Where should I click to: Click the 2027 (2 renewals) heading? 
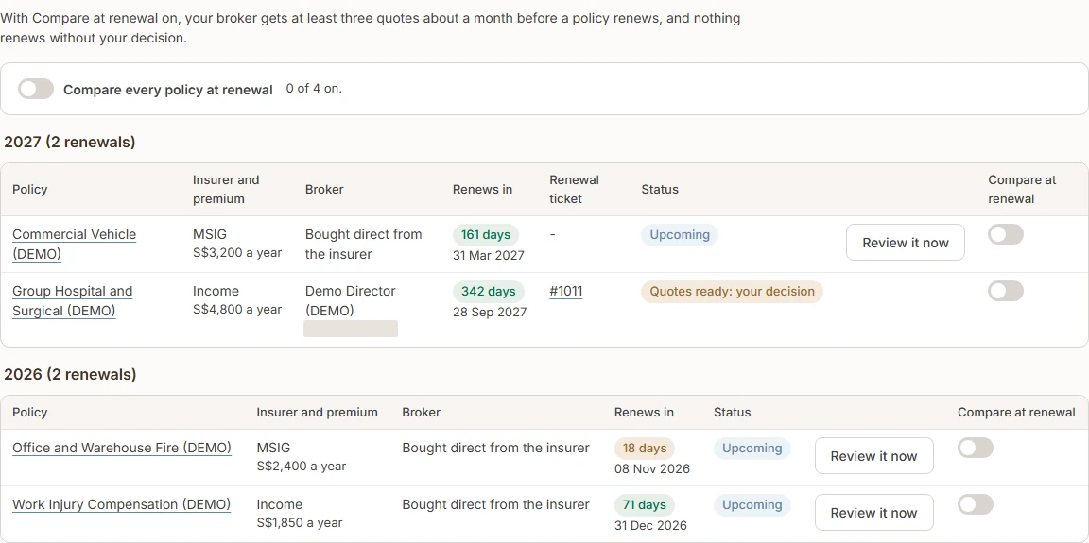tap(70, 143)
